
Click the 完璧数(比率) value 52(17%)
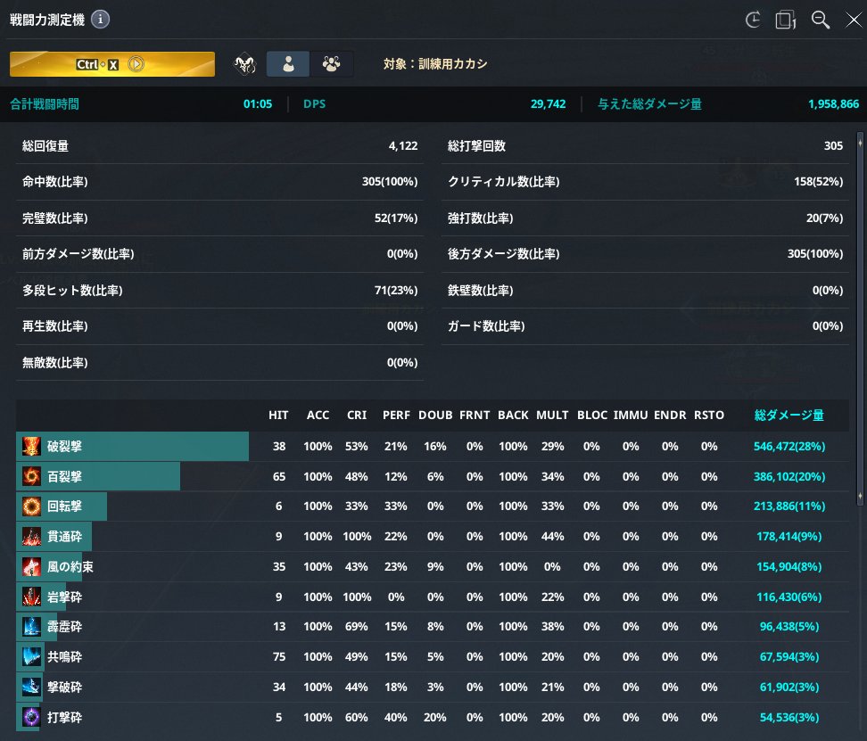396,218
